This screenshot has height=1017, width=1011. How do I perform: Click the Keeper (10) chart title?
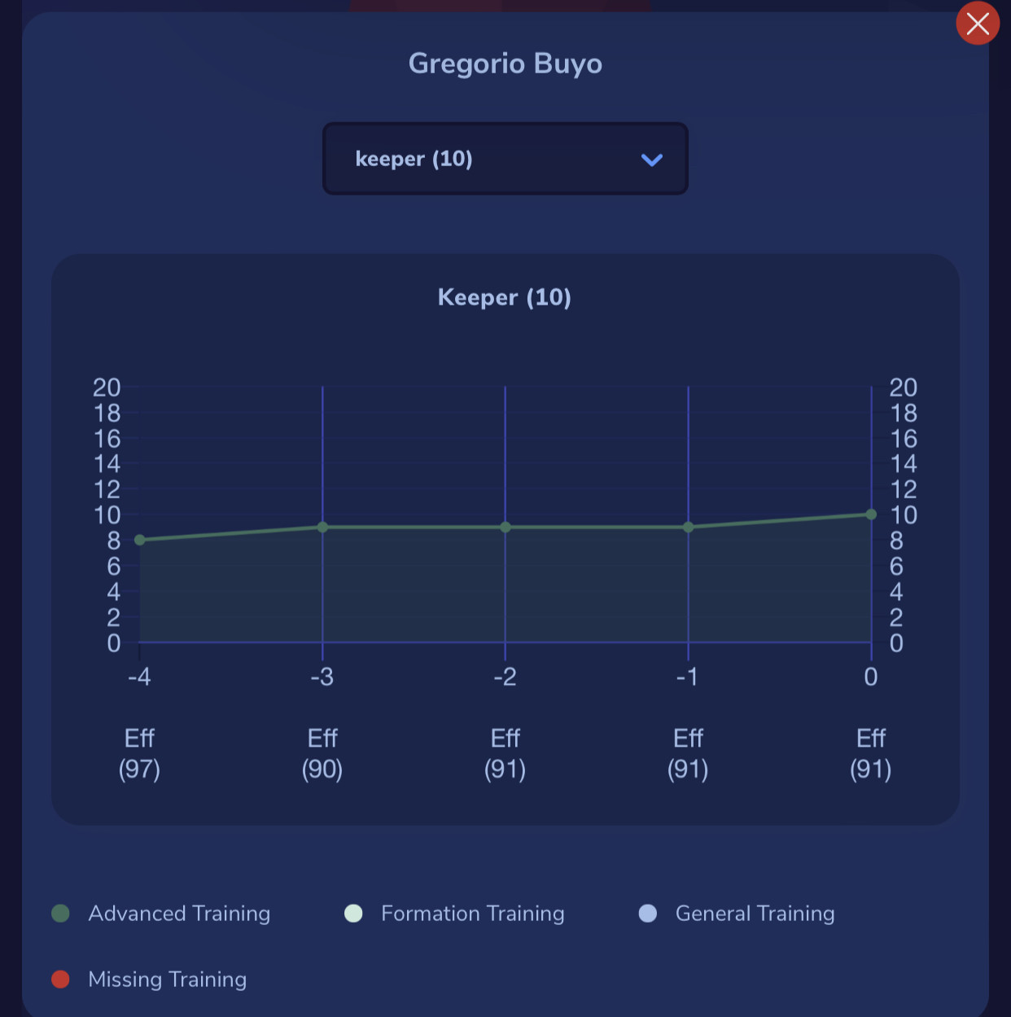(505, 297)
